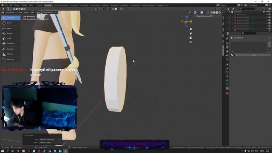Screen dimensions: 272x153
Task: Click the navigation gizmo green Y axis
Action: tap(191, 22)
